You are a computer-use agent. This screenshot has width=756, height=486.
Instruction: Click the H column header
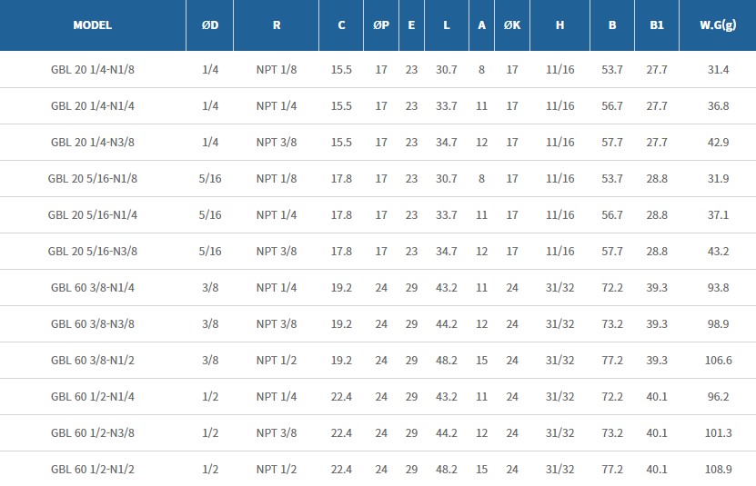tap(559, 25)
